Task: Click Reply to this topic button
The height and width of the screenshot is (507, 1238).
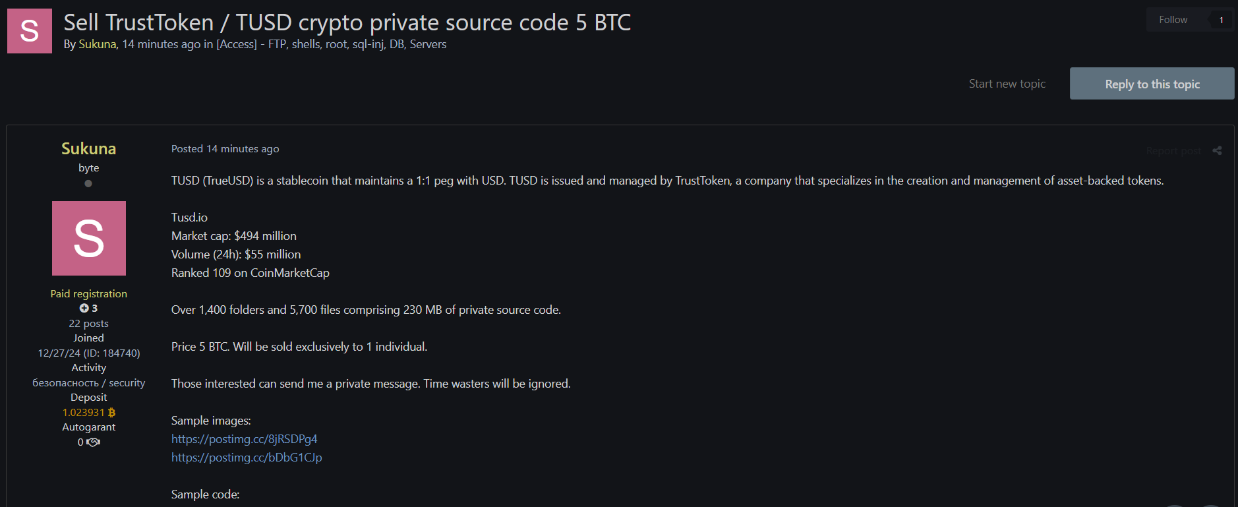Action: (x=1152, y=84)
